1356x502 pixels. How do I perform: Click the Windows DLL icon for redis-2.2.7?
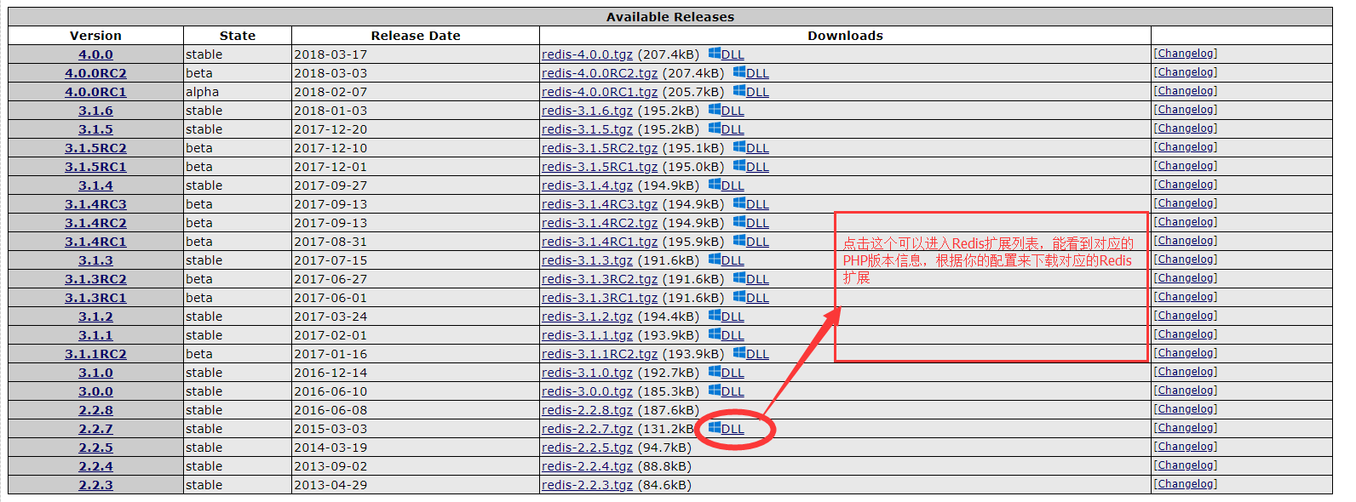pos(715,428)
